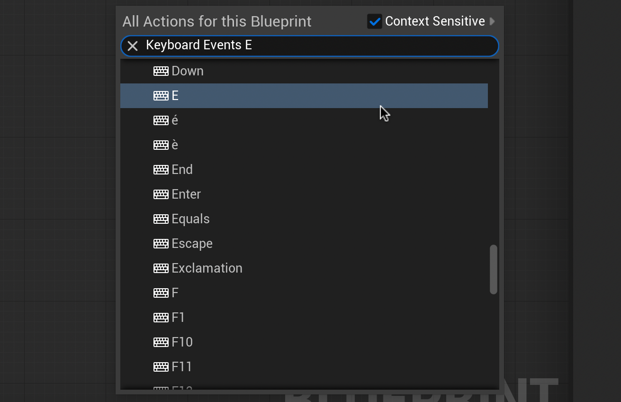Pick the Enter keyboard event entry
Screen dimensions: 621x402
coord(186,194)
